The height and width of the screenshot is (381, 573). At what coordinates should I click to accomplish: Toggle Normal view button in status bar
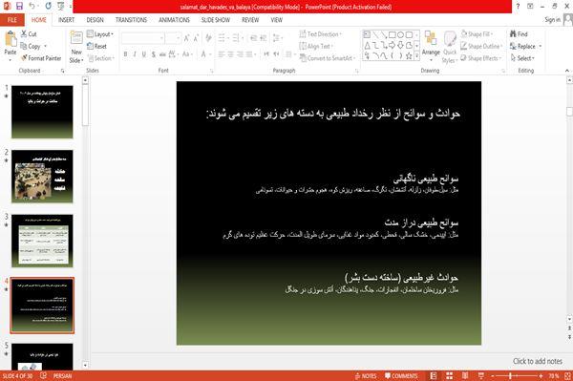434,375
